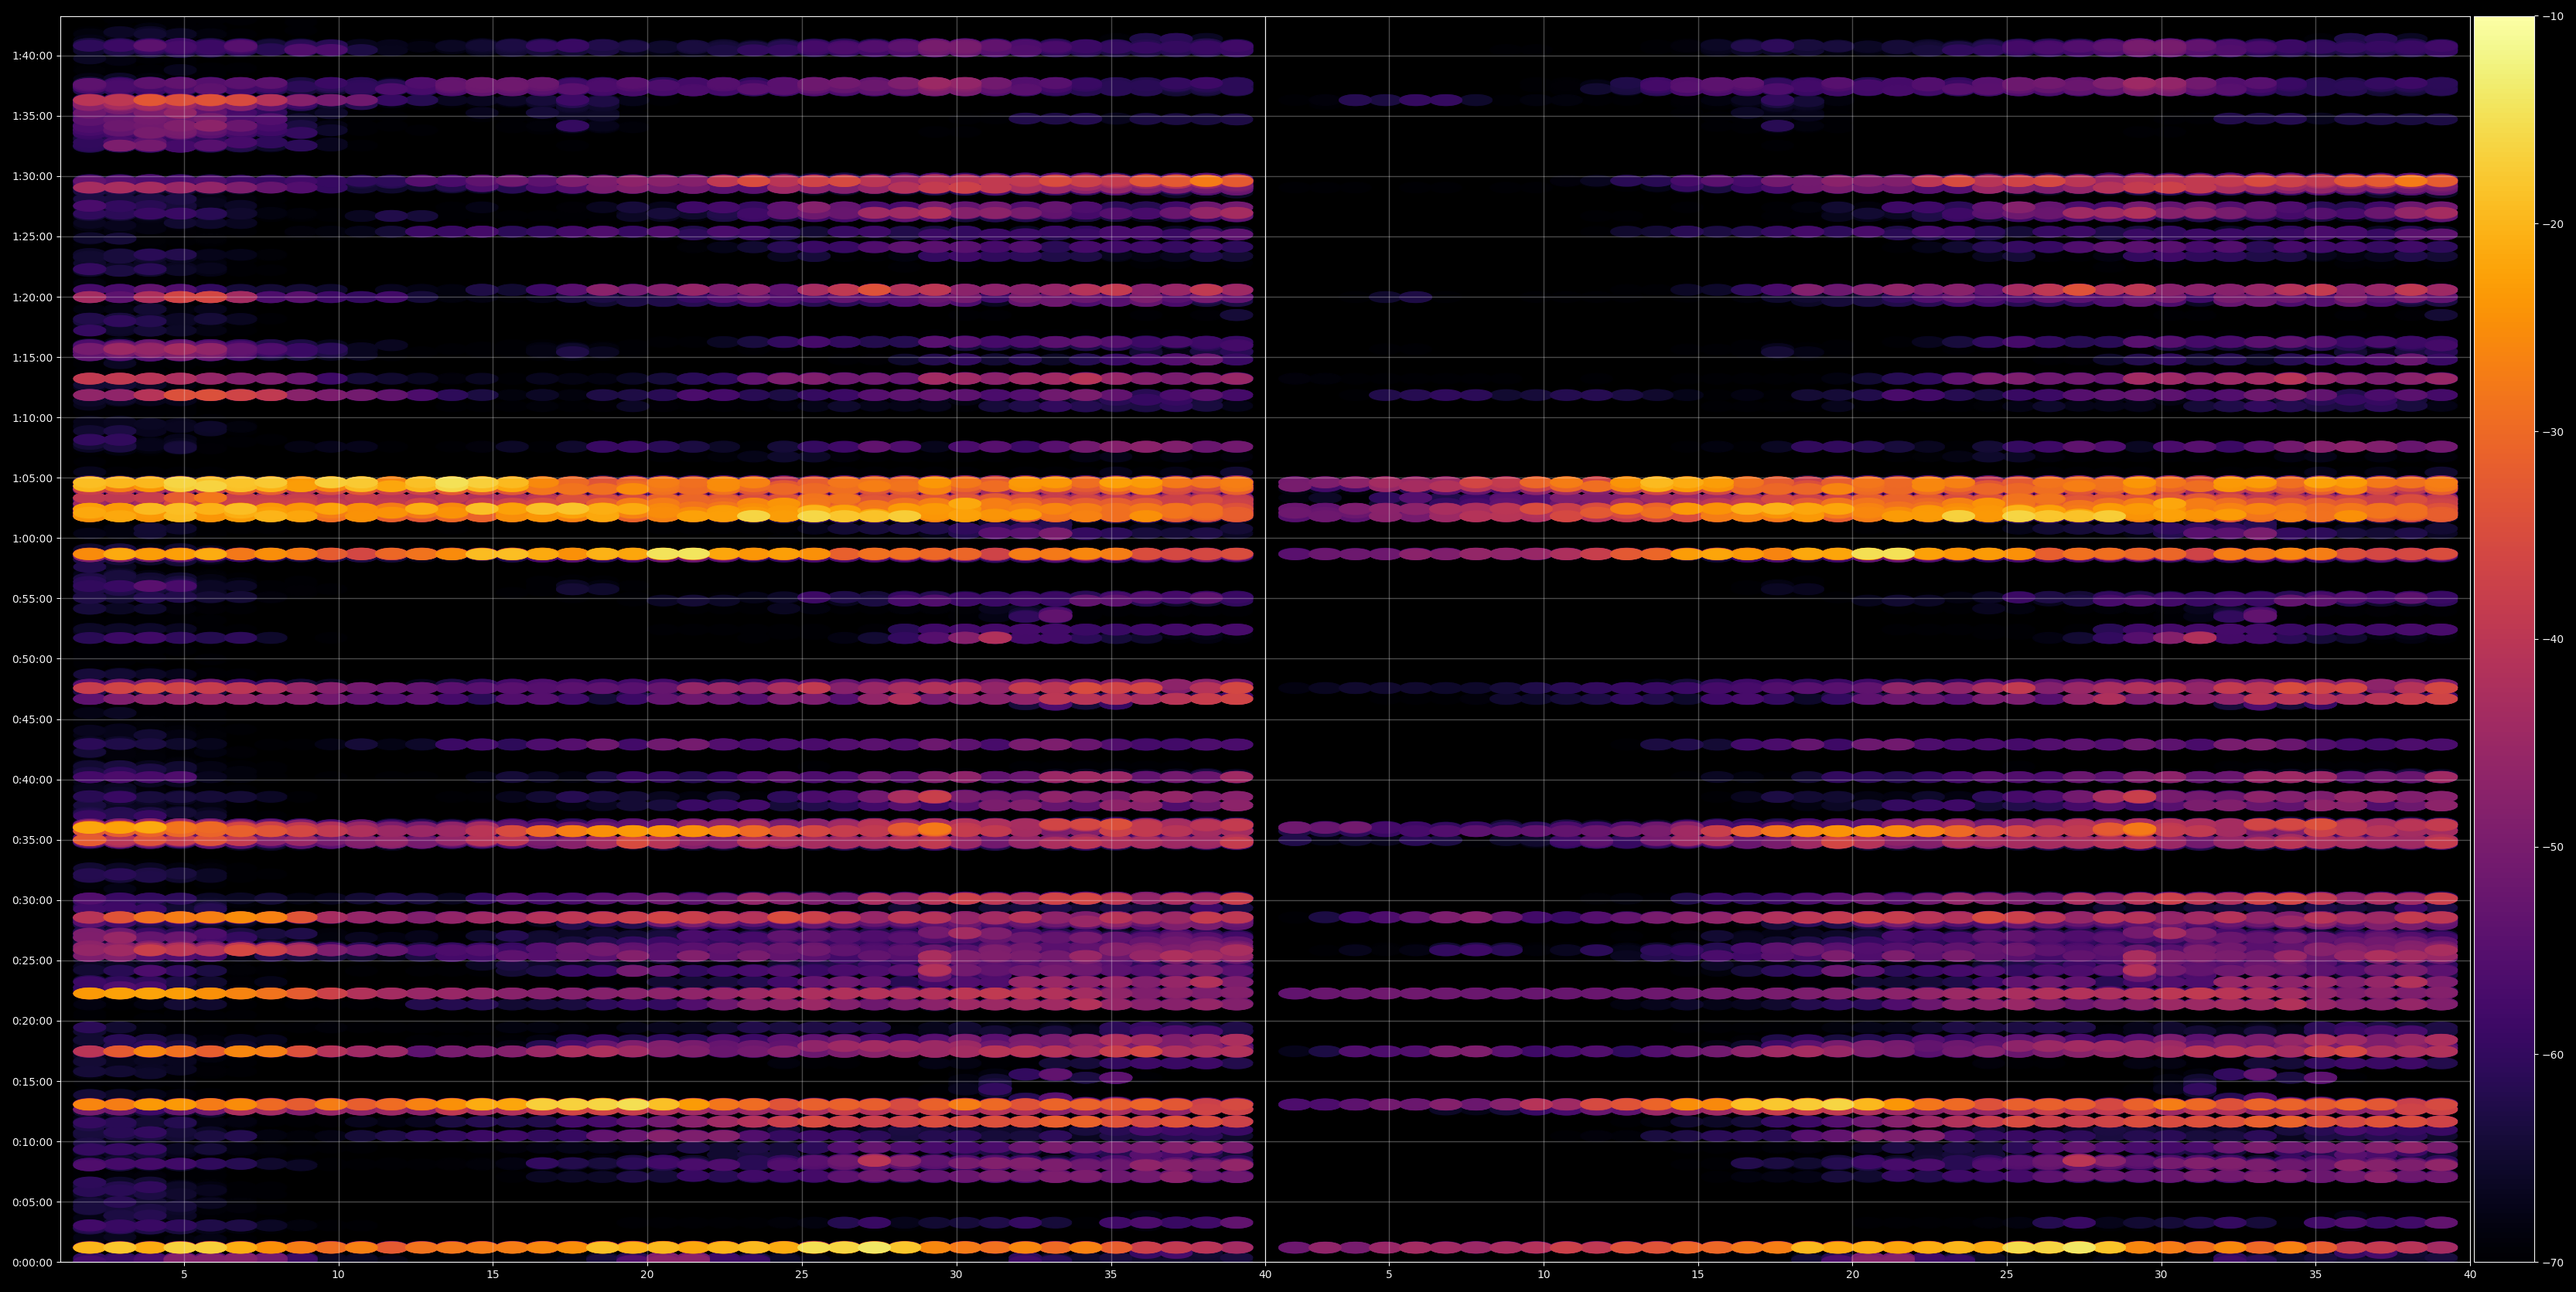This screenshot has width=2576, height=1292.
Task: Select the 1:20:00 time label
Action: pyautogui.click(x=32, y=297)
